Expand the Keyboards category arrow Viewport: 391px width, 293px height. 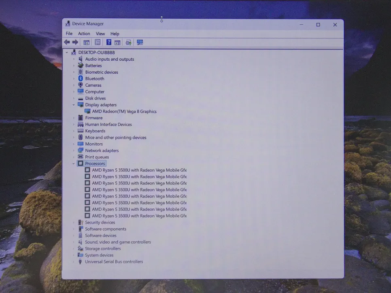tap(74, 131)
